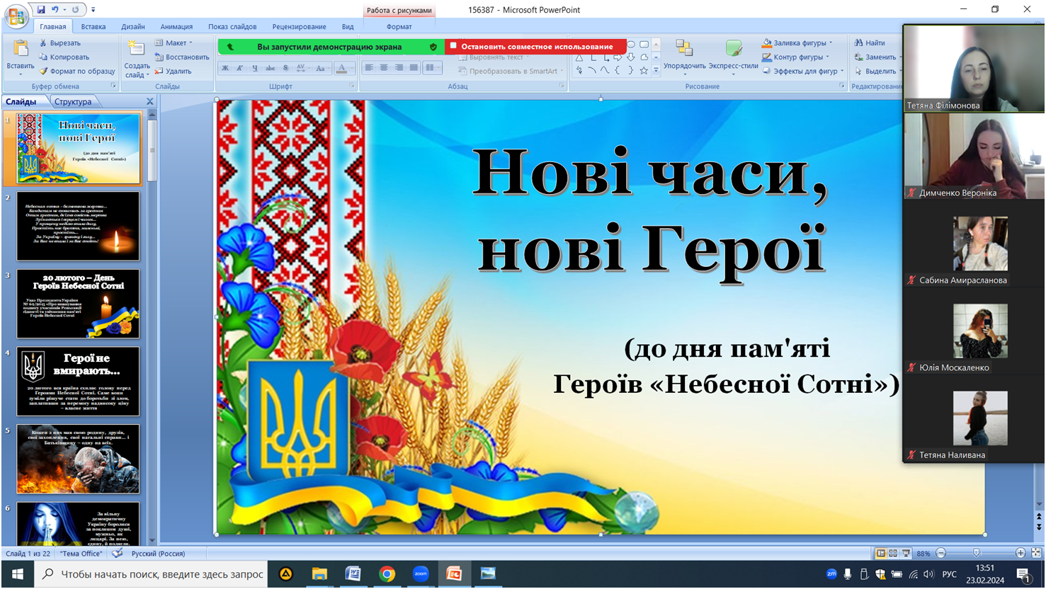Open Заливка фигуры fill dropdown

[799, 43]
